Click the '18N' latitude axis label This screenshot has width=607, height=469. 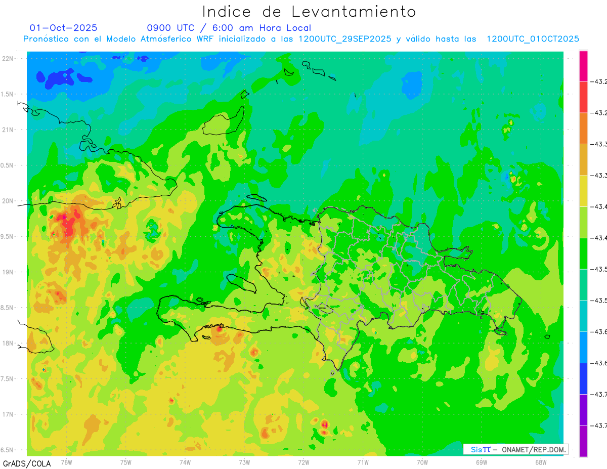coord(7,344)
